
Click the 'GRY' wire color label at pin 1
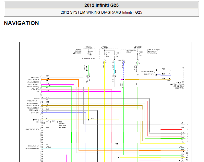(x=48, y=76)
